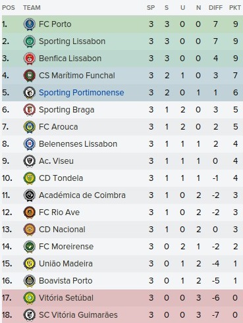Click the FC Porto club crest

[x=30, y=24]
